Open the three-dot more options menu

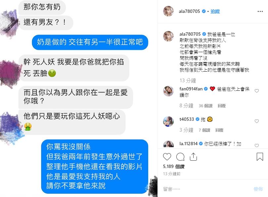click(x=260, y=12)
